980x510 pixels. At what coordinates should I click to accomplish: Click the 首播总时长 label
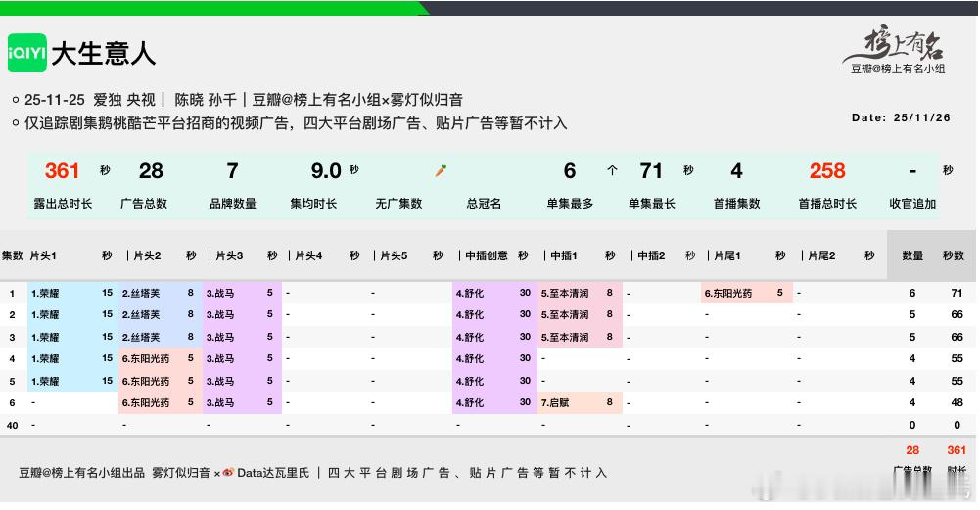(x=827, y=204)
